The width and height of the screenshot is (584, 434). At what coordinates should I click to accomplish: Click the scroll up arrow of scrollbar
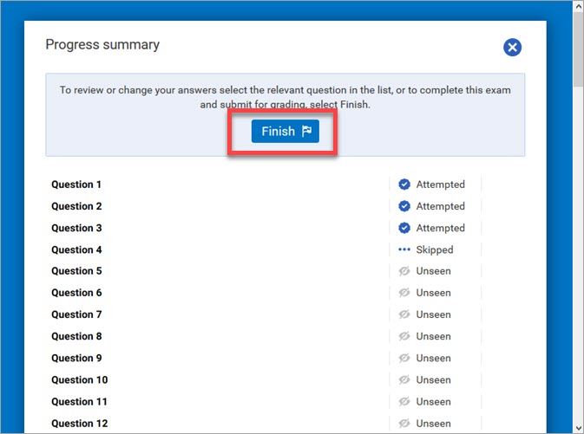(x=578, y=6)
